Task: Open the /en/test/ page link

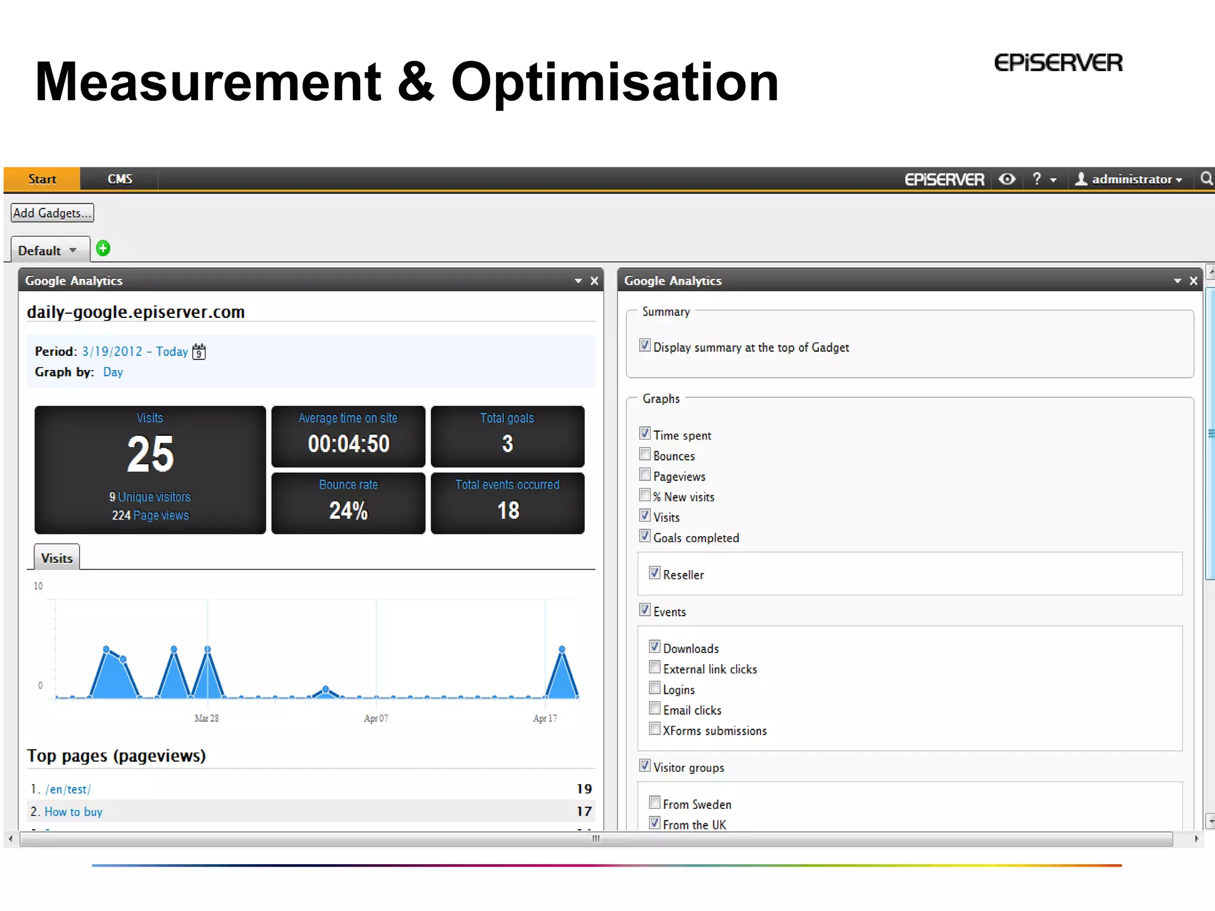Action: tap(68, 789)
